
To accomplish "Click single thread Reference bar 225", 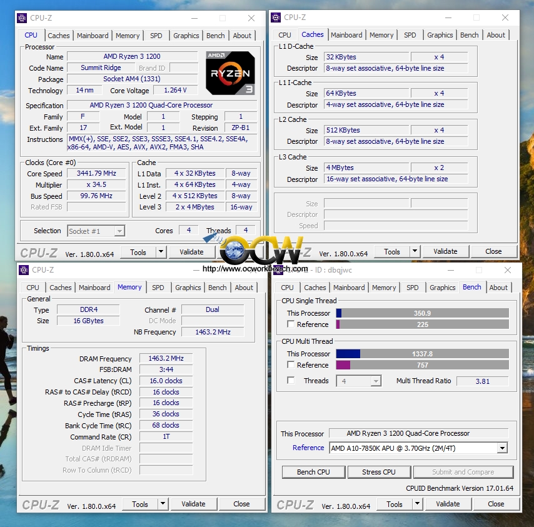I will [x=422, y=324].
